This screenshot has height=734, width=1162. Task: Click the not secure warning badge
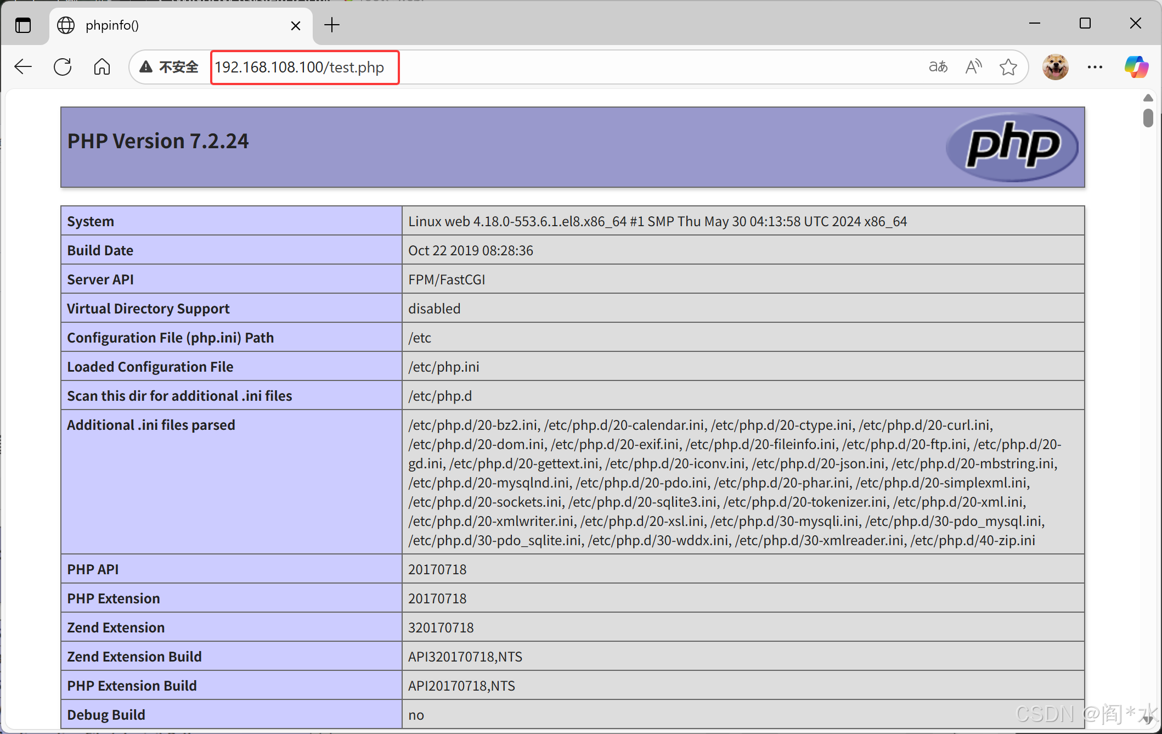[169, 67]
